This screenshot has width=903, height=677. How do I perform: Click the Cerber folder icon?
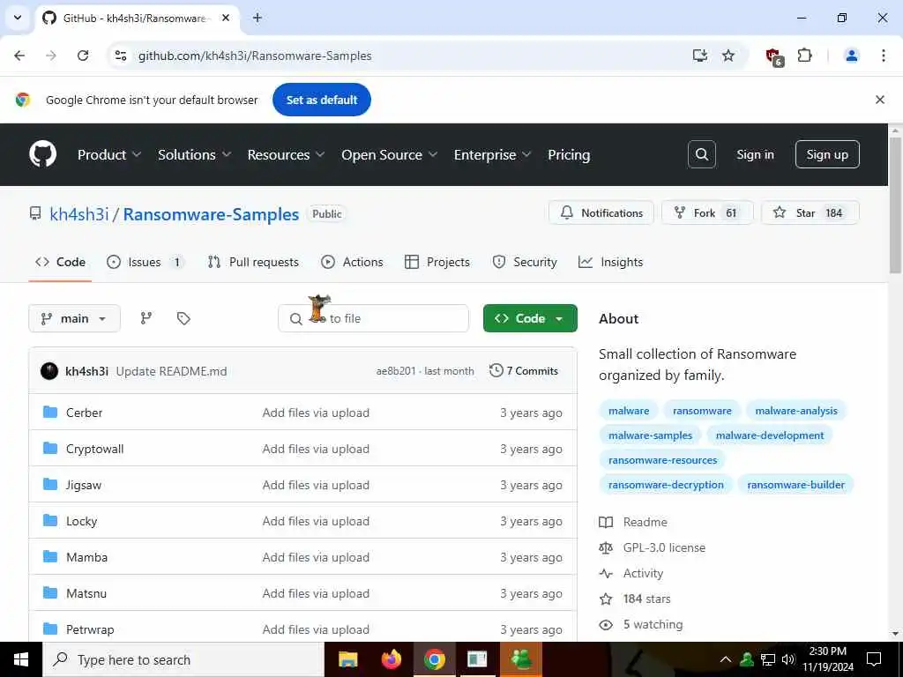pos(50,413)
